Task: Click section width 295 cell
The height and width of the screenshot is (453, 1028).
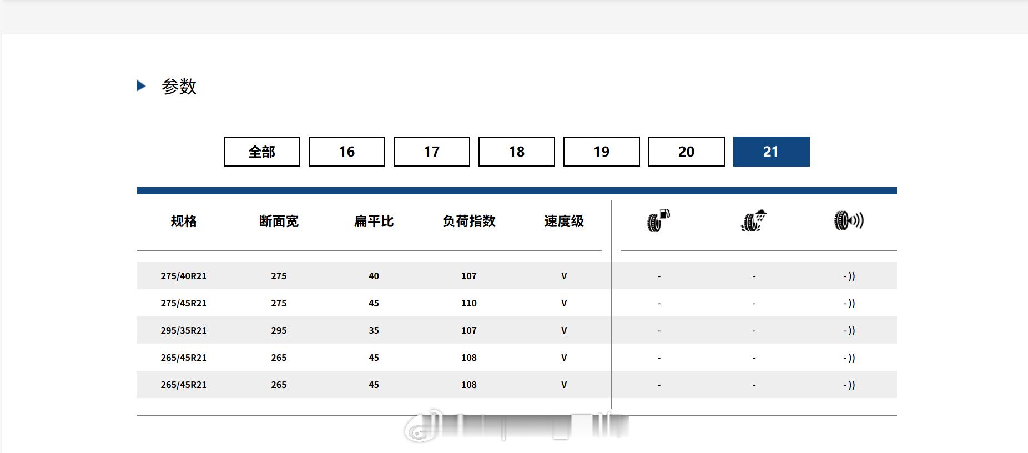Action: pos(279,330)
